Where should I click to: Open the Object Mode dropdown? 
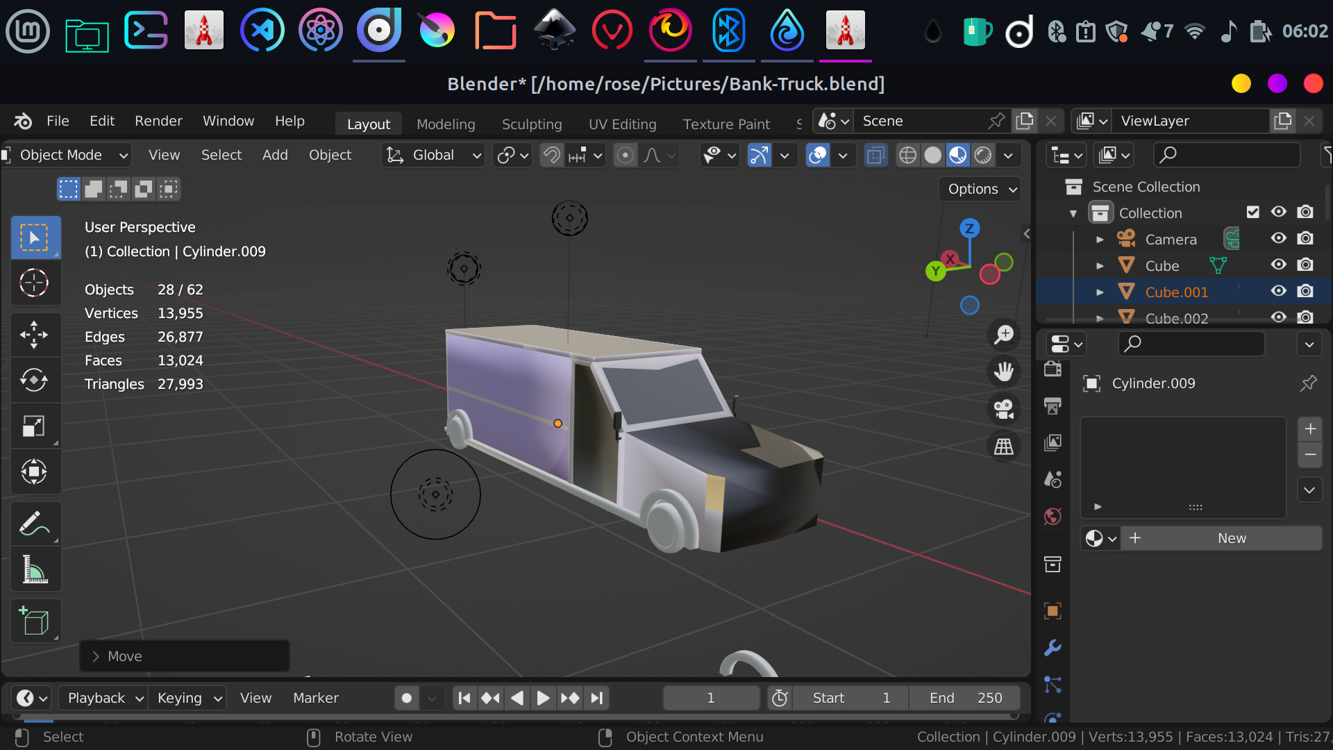[67, 155]
